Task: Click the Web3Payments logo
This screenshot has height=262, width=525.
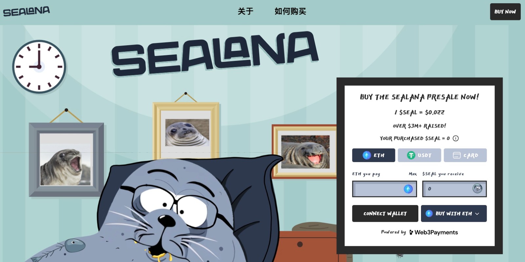Action: point(433,232)
